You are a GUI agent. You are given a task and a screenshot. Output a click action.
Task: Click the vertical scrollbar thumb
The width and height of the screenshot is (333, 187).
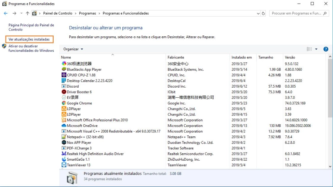330,88
